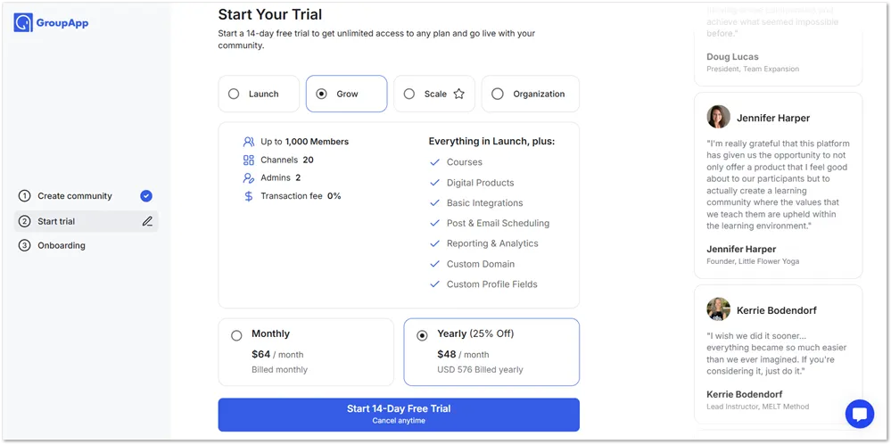Viewport: 891px width, 444px height.
Task: Click the members people icon
Action: point(248,142)
